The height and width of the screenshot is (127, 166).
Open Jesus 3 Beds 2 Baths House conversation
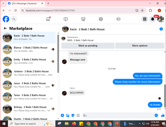(x=29, y=85)
